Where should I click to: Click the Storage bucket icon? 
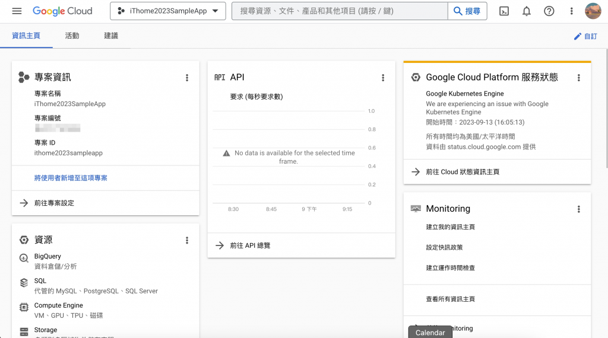coord(24,332)
